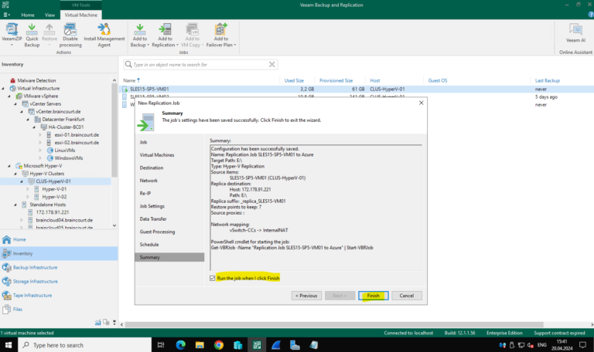Open File Explorer from taskbar
The image size is (594, 352).
(200, 345)
